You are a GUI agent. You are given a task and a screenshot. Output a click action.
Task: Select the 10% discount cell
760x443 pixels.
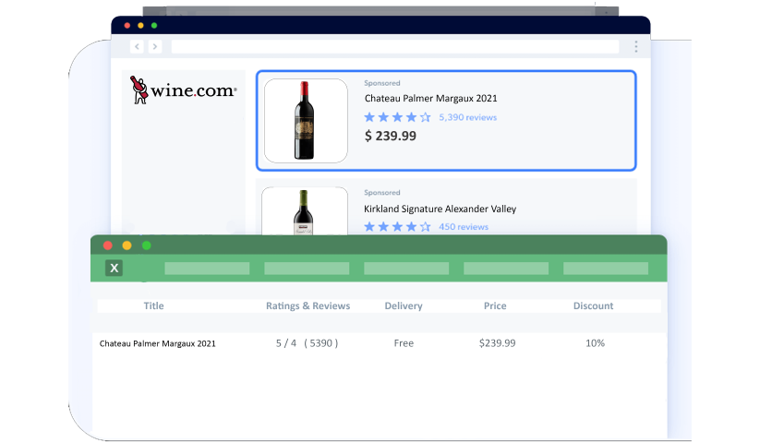point(596,343)
